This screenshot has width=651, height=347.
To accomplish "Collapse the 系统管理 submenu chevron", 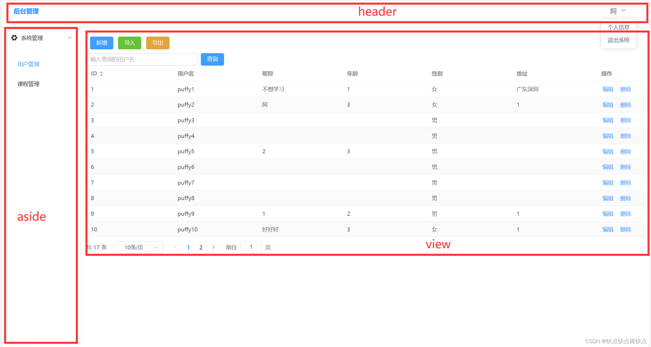I will click(x=70, y=38).
